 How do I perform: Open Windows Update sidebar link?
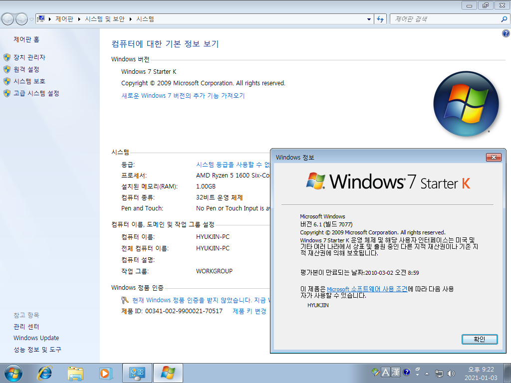(36, 338)
